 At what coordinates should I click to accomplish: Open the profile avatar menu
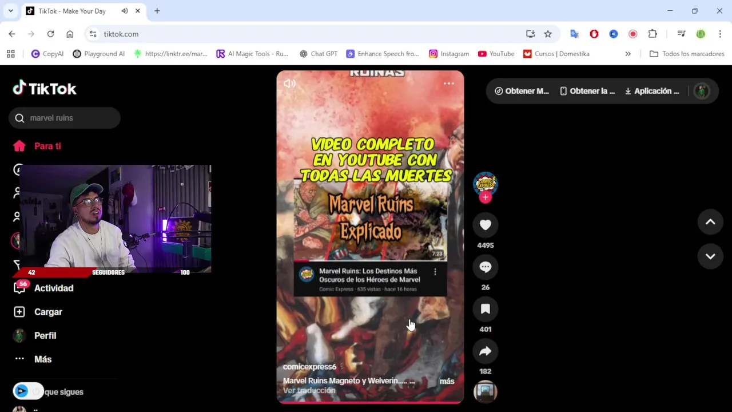click(702, 91)
